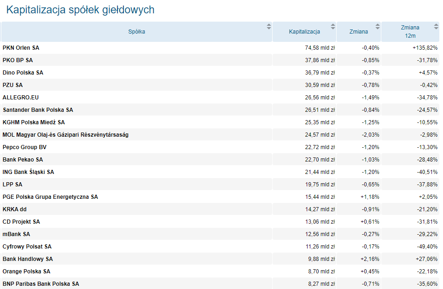The width and height of the screenshot is (443, 289).
Task: Select the -34,78% 12-month change value
Action: point(427,98)
